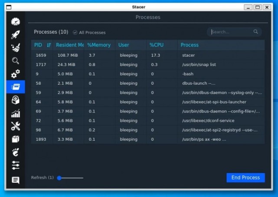Screen dimensions: 278x197
Task: Select the /usr/bin/snap list process row
Action: pos(148,65)
